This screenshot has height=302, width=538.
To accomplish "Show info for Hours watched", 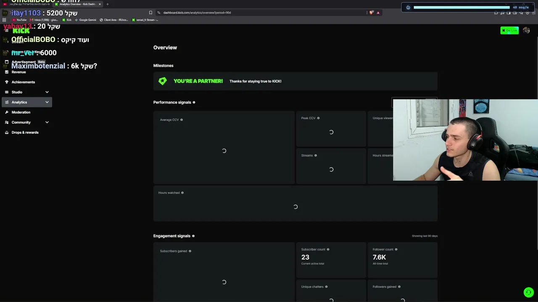I will point(182,193).
